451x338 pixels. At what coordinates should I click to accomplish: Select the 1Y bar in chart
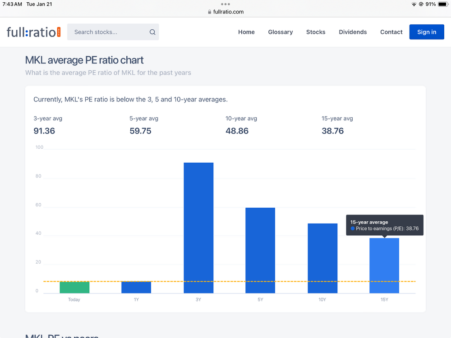[x=136, y=287]
